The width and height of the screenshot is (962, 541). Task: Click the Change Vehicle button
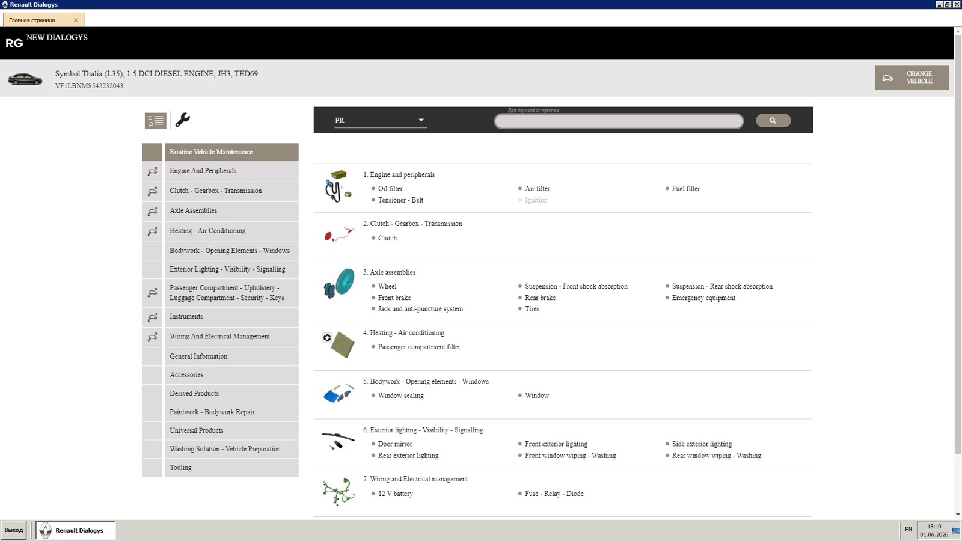tap(911, 78)
